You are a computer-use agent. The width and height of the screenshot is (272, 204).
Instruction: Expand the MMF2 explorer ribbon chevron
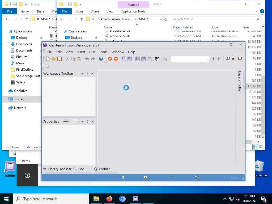pos(256,11)
